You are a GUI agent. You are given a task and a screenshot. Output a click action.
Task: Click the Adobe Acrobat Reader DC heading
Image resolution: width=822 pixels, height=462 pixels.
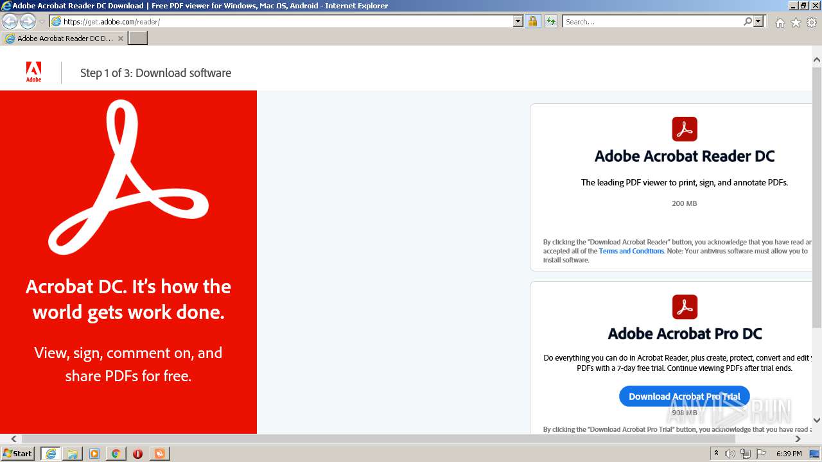pos(685,156)
